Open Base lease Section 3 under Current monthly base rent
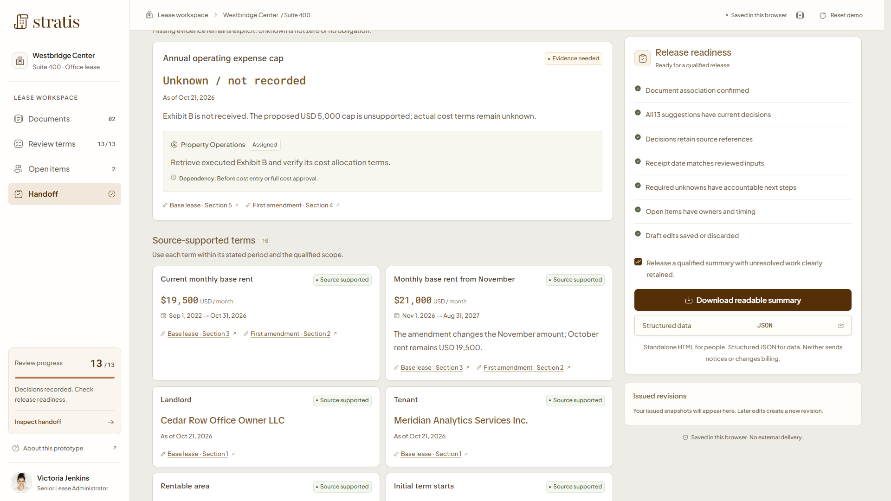 pyautogui.click(x=198, y=334)
